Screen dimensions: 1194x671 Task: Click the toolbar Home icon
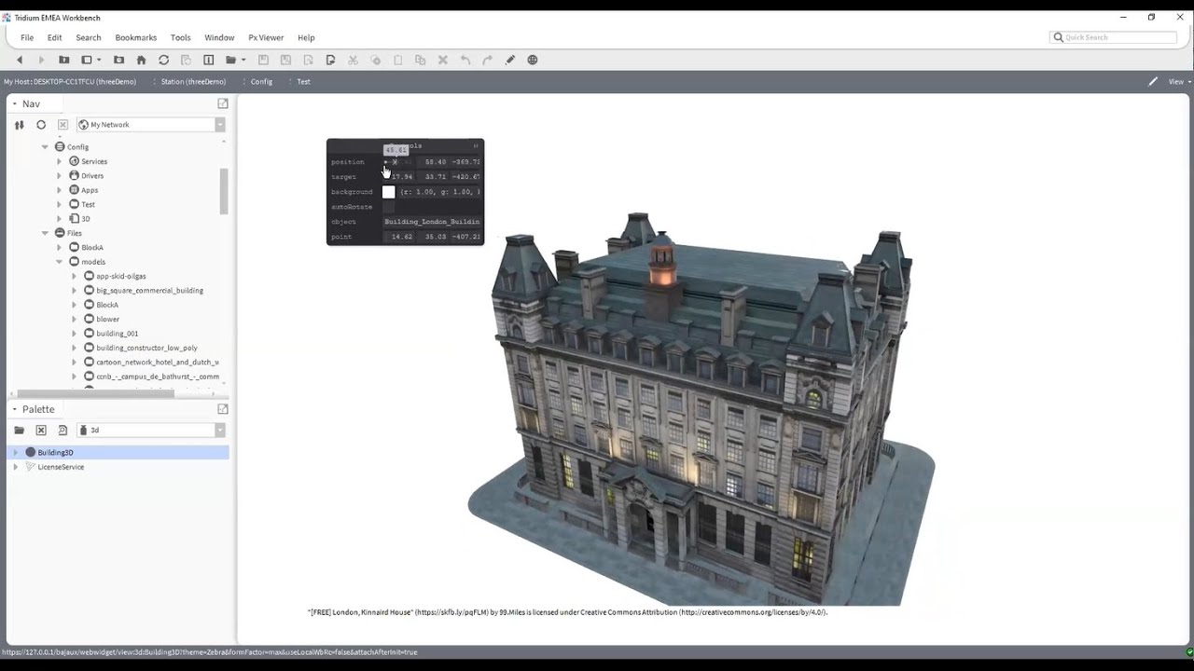click(141, 60)
